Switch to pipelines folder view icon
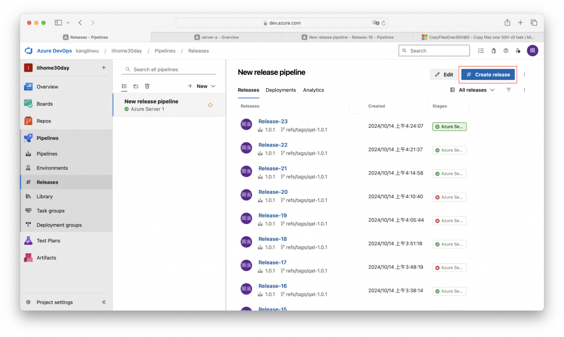Image resolution: width=564 pixels, height=337 pixels. tap(135, 86)
